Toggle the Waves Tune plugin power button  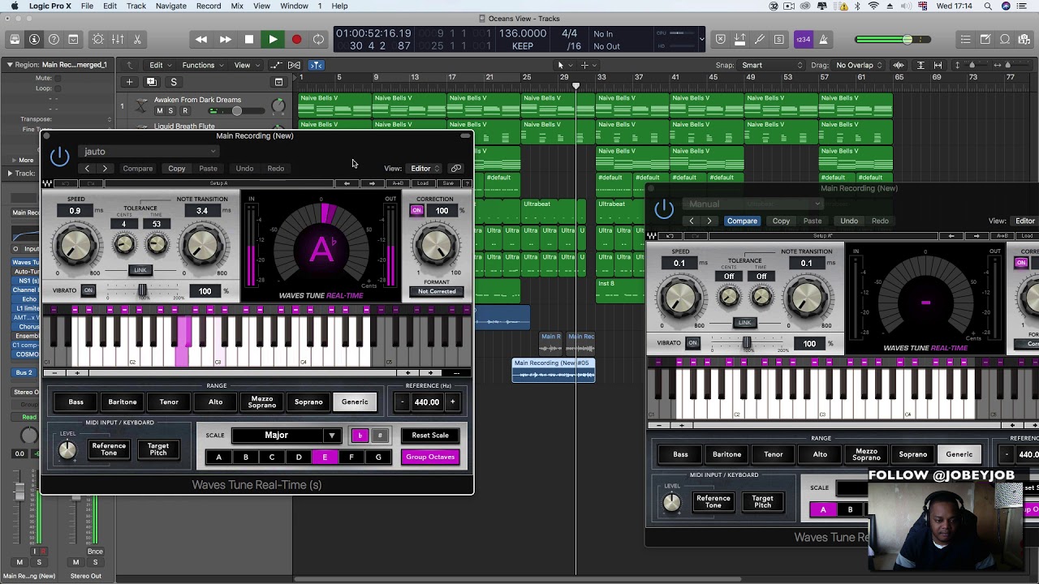tap(59, 156)
